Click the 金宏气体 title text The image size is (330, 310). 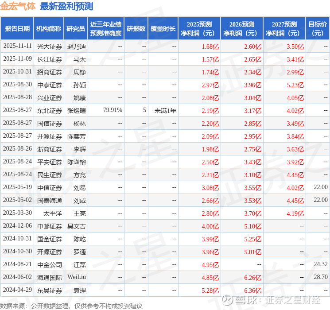[18, 6]
